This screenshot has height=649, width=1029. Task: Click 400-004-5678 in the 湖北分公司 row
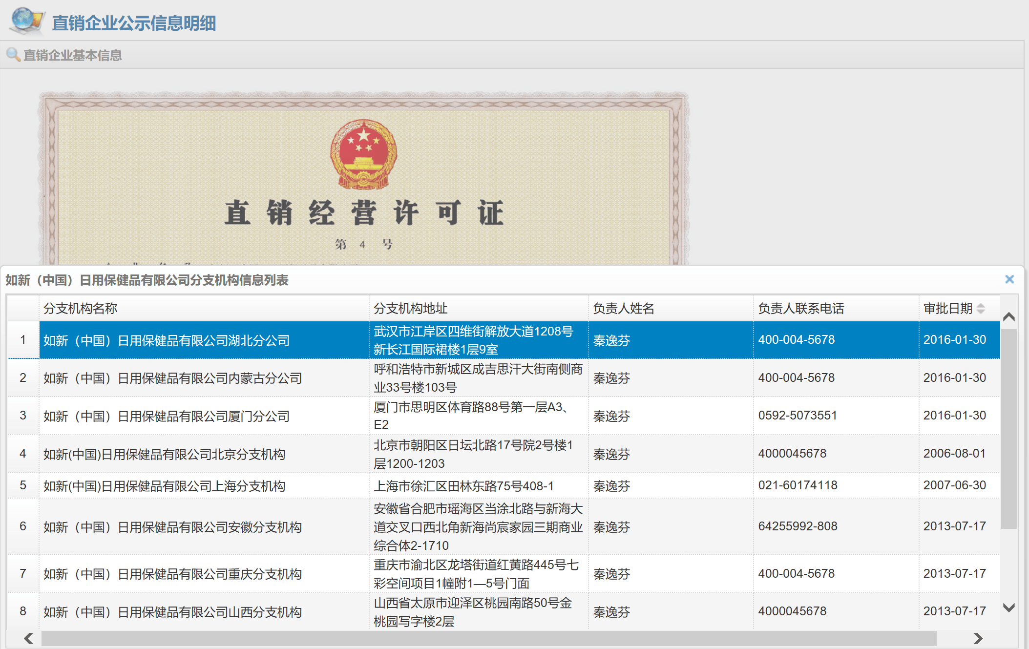[x=796, y=340]
